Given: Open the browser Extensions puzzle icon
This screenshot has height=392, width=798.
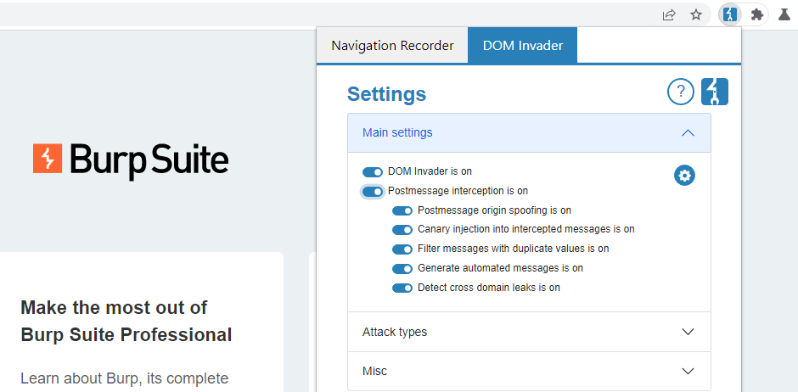Looking at the screenshot, I should click(757, 14).
